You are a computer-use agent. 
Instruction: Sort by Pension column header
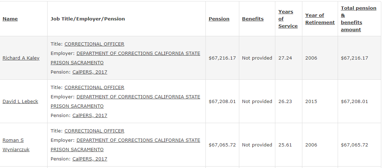point(219,19)
